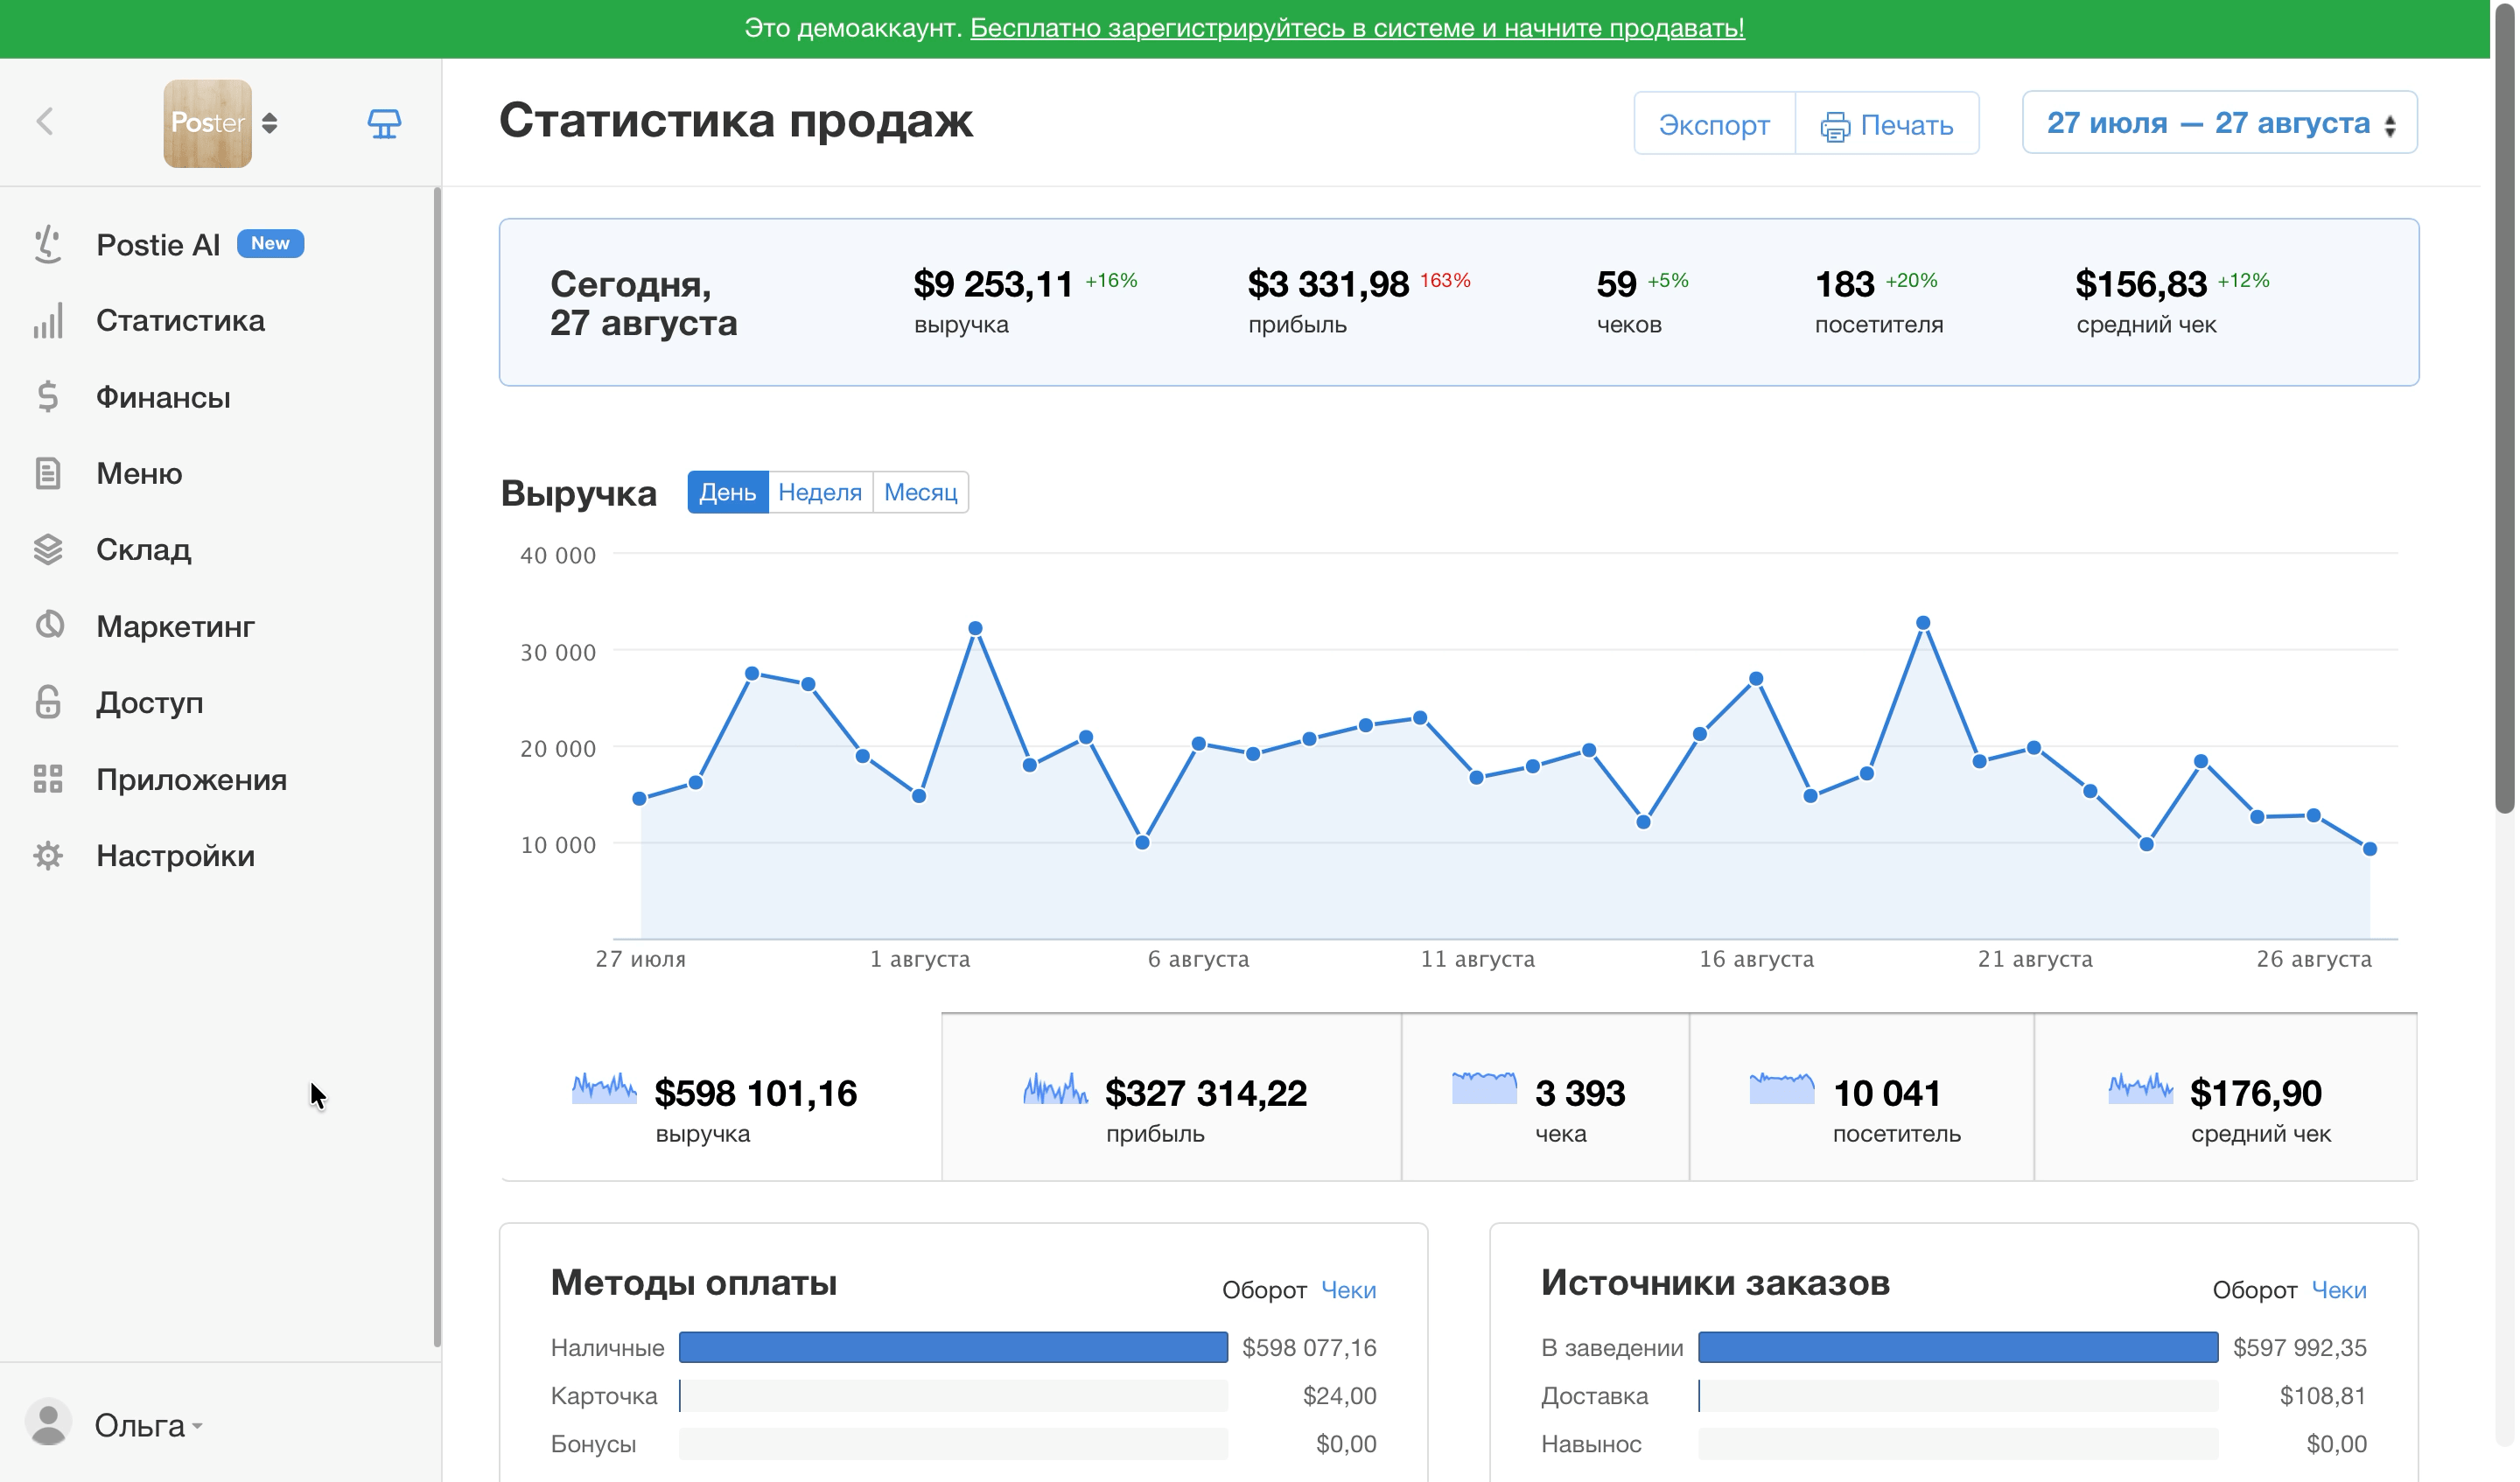The width and height of the screenshot is (2520, 1482).
Task: Open the Финансы section
Action: point(163,397)
